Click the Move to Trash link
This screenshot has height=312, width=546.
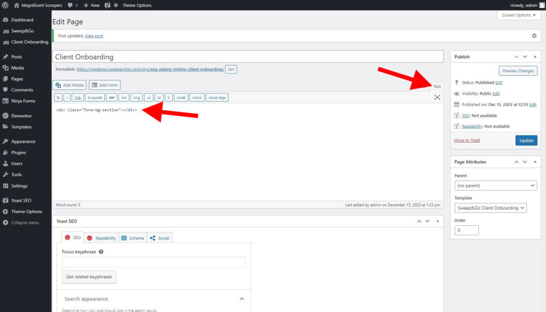pyautogui.click(x=467, y=141)
